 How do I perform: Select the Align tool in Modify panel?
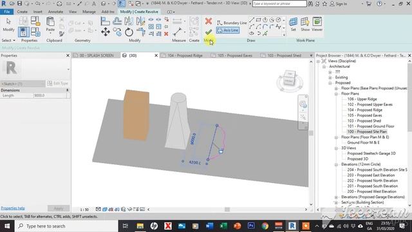(x=105, y=21)
